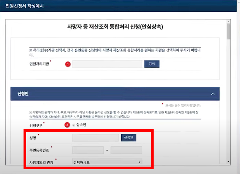Viewport: 240px width, 174px height.
Task: Click the 신청인 button next to 성명
Action: 128,138
